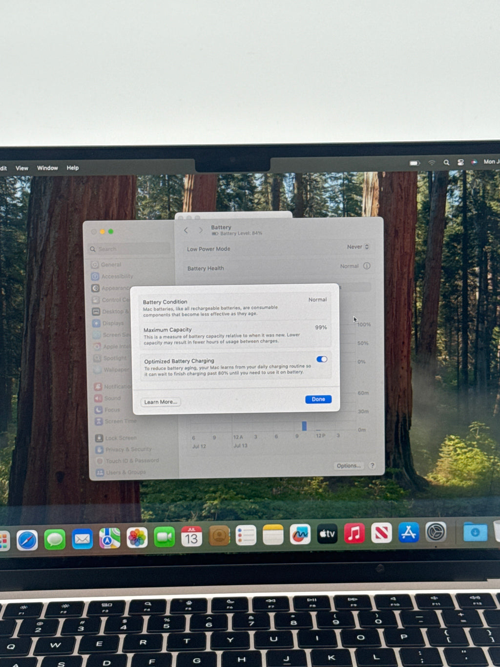Launch Safari from the Dock
The width and height of the screenshot is (500, 667).
click(27, 540)
